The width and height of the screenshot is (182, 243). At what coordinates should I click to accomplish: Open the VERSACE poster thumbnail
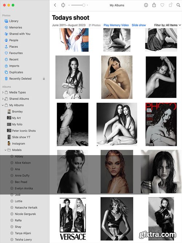[73, 219]
